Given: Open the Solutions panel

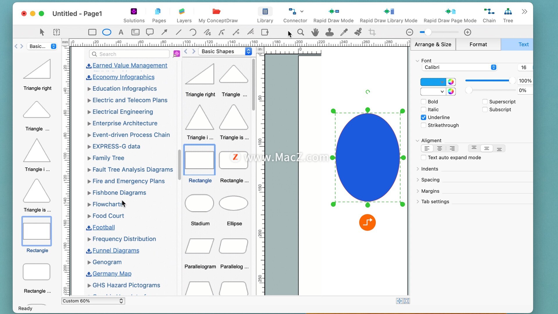Looking at the screenshot, I should click(x=134, y=15).
